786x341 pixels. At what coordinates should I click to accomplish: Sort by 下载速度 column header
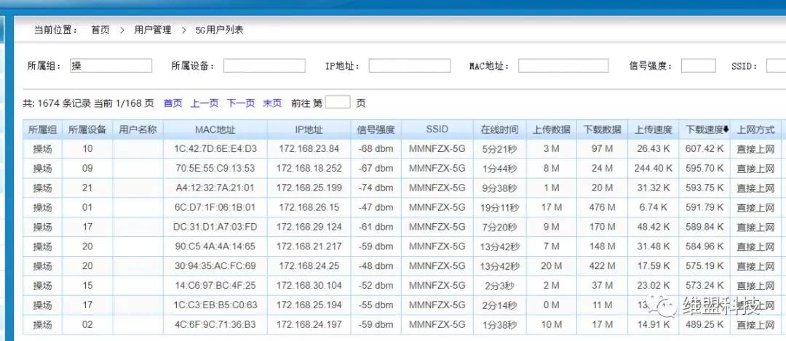click(x=706, y=129)
